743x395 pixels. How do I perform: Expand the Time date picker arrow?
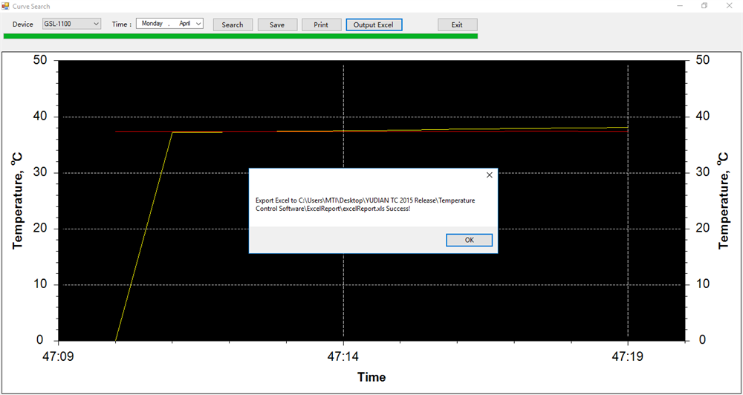click(198, 24)
